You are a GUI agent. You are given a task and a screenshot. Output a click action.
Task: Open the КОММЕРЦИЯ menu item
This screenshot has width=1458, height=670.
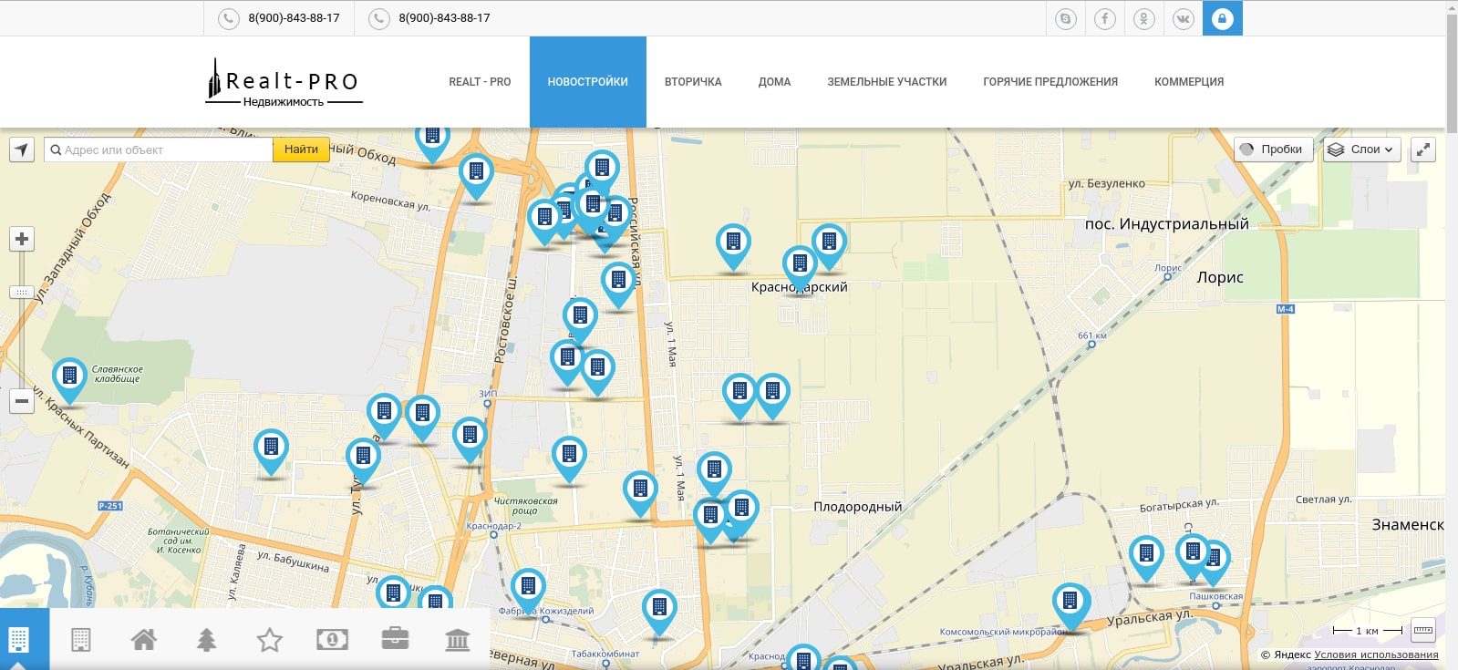1189,82
